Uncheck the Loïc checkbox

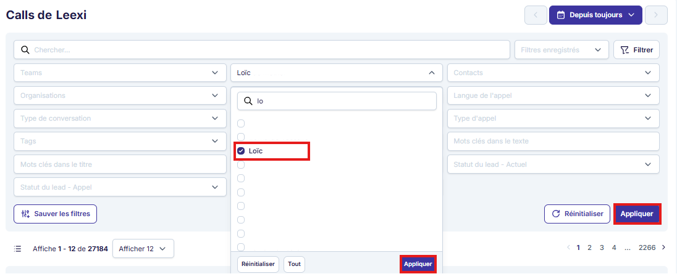click(241, 151)
